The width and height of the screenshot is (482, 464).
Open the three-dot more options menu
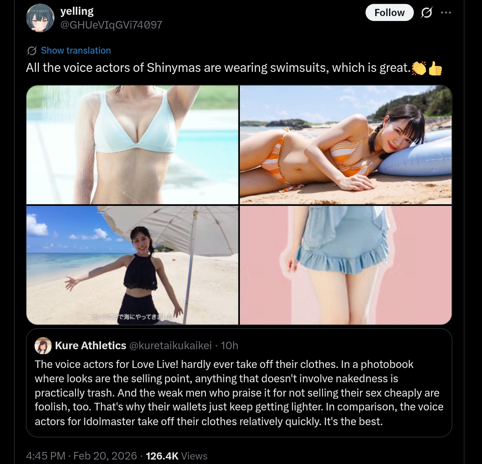click(x=446, y=13)
